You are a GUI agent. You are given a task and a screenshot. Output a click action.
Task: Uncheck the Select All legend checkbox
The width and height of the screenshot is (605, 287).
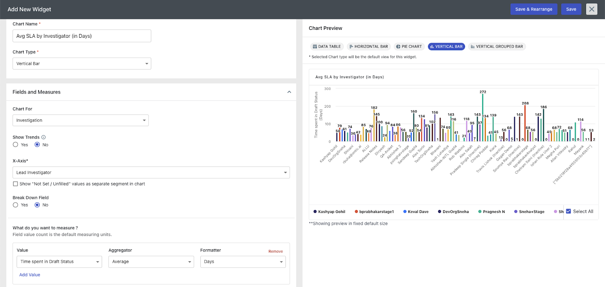[568, 211]
